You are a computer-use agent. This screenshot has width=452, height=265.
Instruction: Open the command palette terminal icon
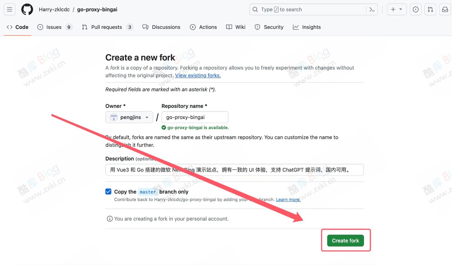[372, 9]
